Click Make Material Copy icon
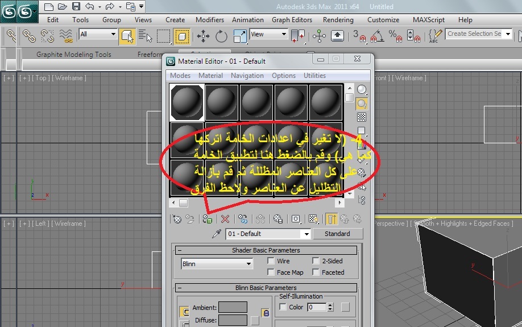 243,219
